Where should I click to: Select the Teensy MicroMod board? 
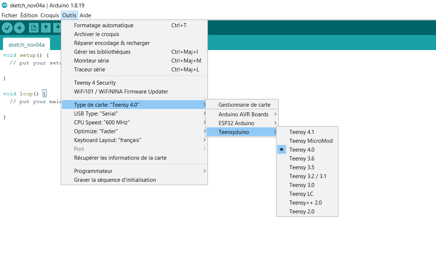[307, 141]
